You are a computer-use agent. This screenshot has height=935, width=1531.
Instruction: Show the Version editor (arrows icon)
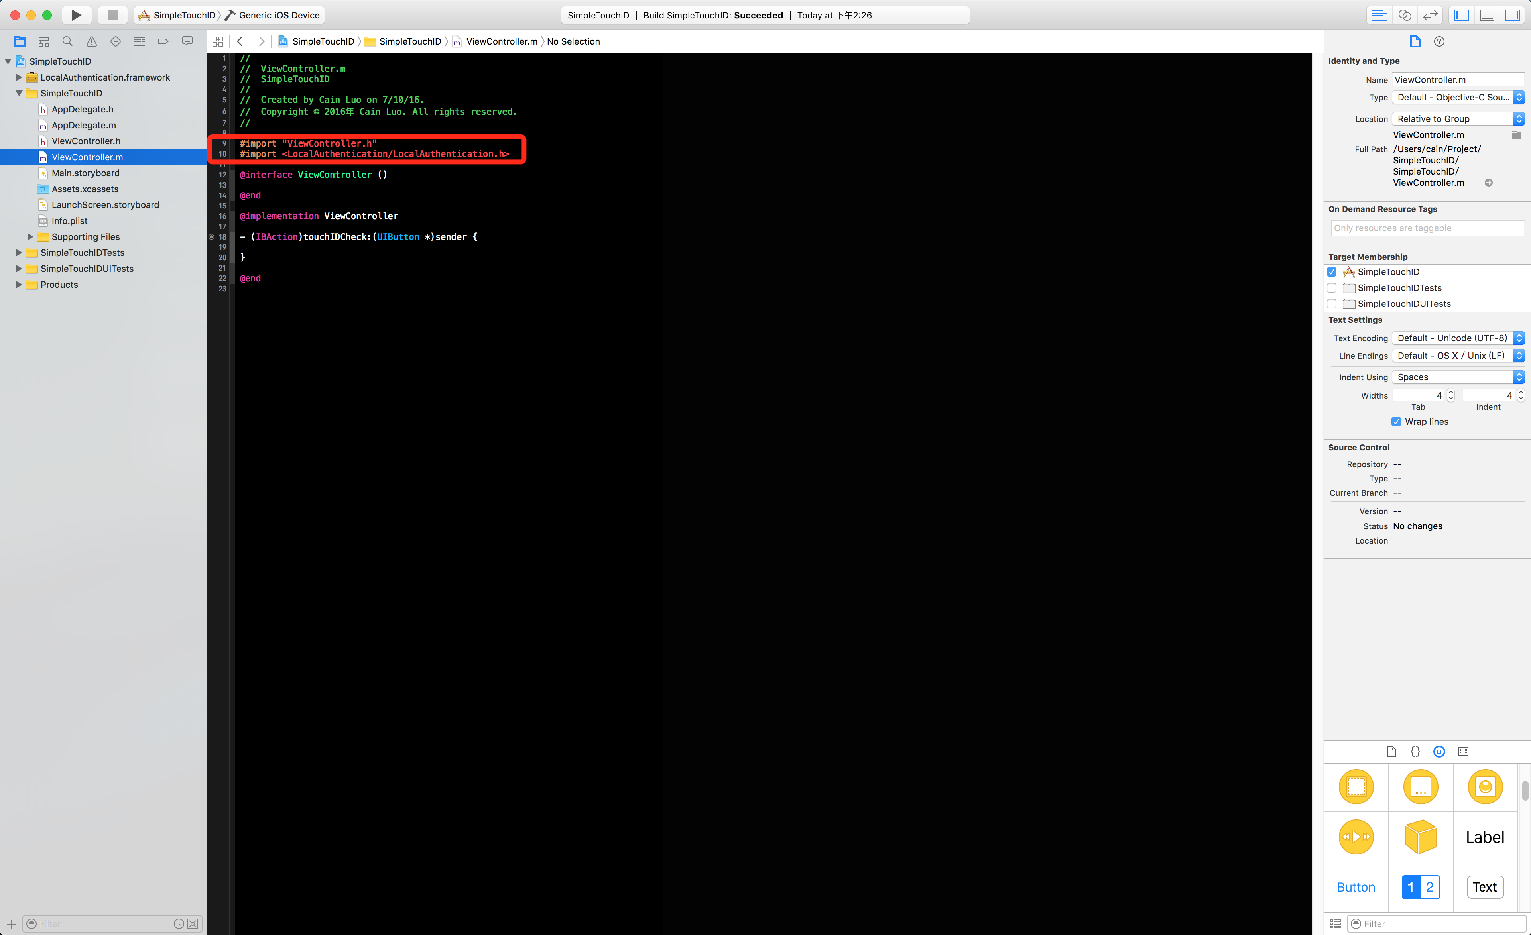click(1431, 15)
